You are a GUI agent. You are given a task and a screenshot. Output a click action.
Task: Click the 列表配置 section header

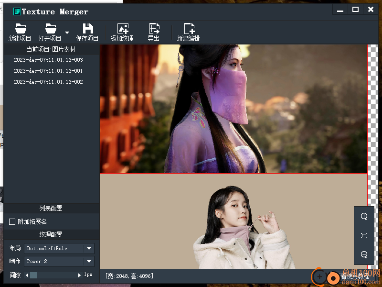pos(51,208)
